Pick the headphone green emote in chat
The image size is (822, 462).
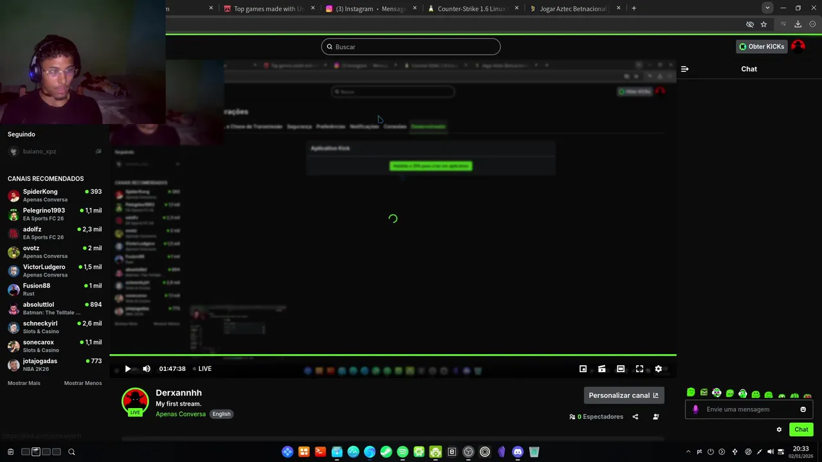742,393
